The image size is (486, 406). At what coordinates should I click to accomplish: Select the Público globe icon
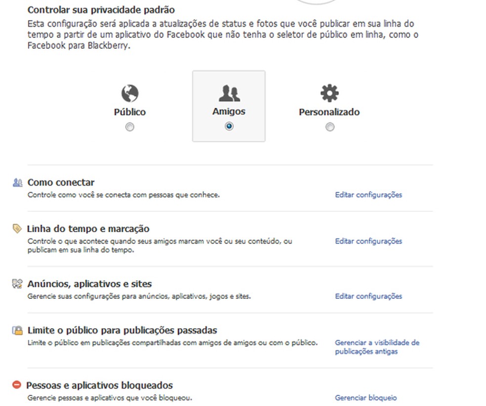[x=129, y=93]
